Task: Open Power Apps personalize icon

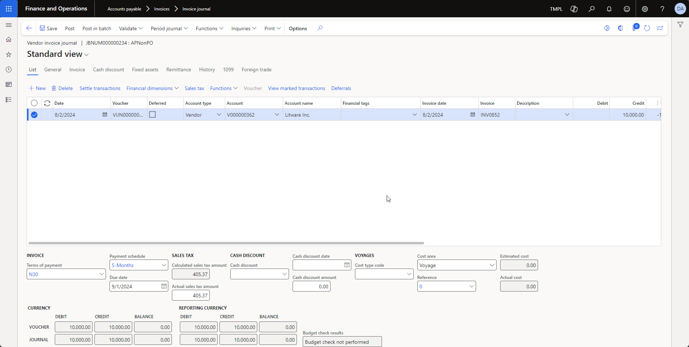Action: click(x=607, y=28)
